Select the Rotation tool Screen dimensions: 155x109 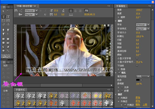click(x=8, y=11)
